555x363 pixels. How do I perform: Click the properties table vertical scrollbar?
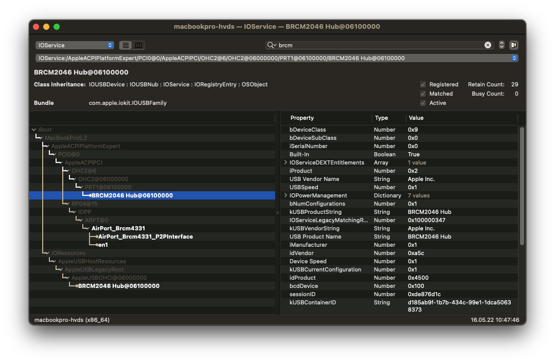click(522, 186)
